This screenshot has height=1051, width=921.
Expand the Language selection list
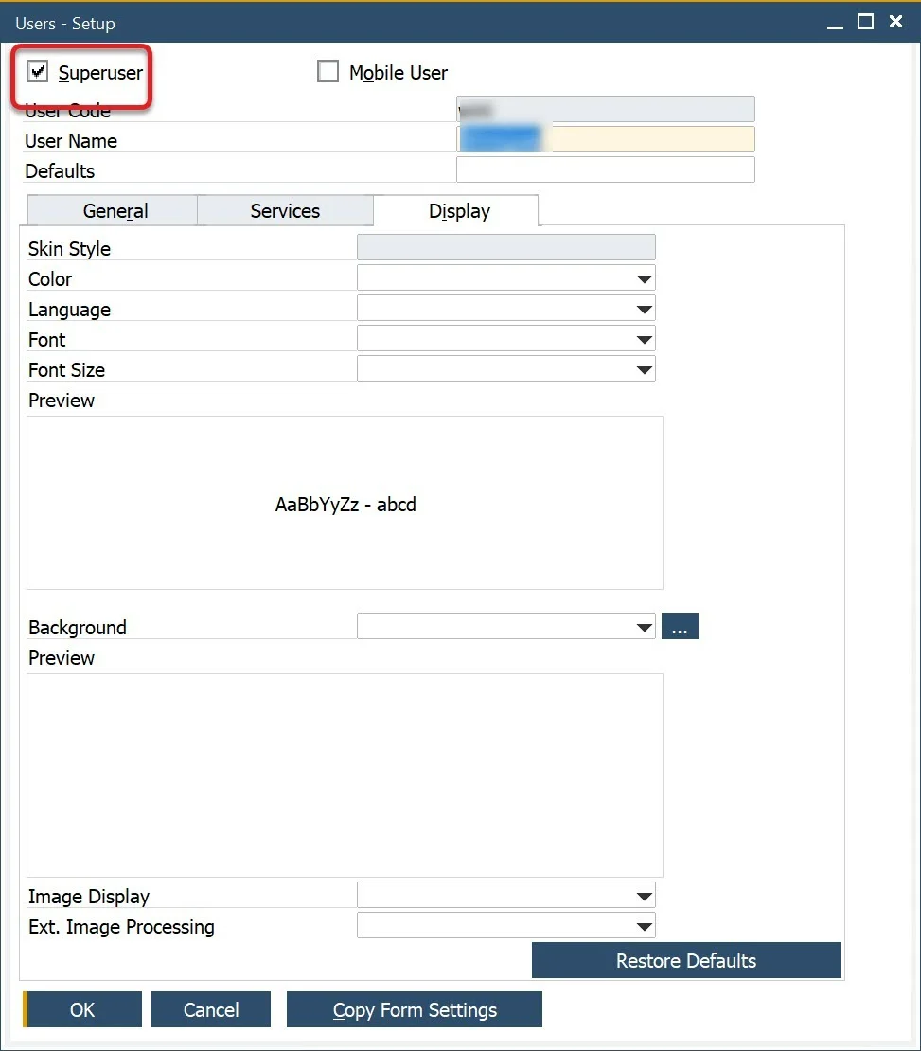(x=646, y=308)
